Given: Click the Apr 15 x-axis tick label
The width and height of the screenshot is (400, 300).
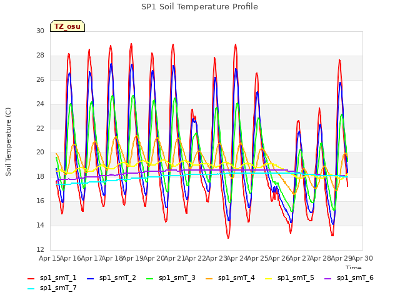Looking at the screenshot, I should [x=50, y=259].
